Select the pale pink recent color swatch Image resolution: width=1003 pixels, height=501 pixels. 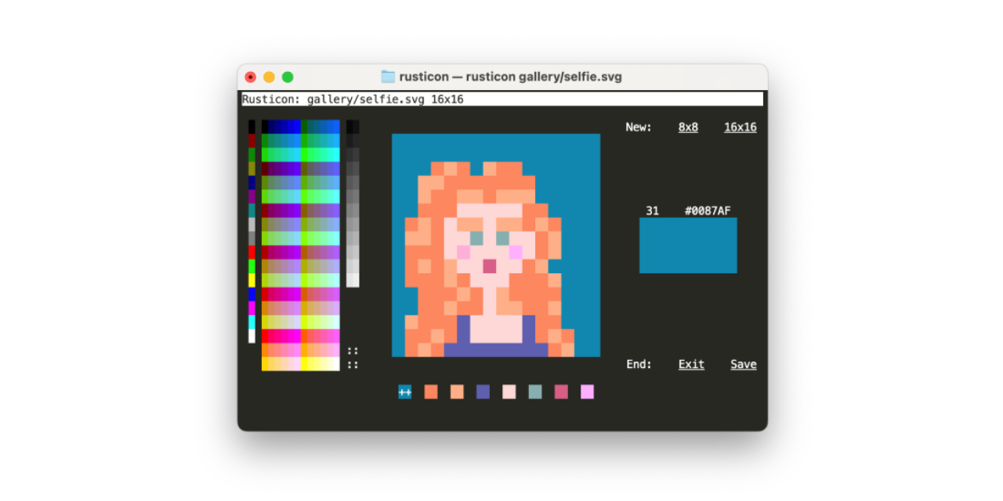[x=509, y=391]
